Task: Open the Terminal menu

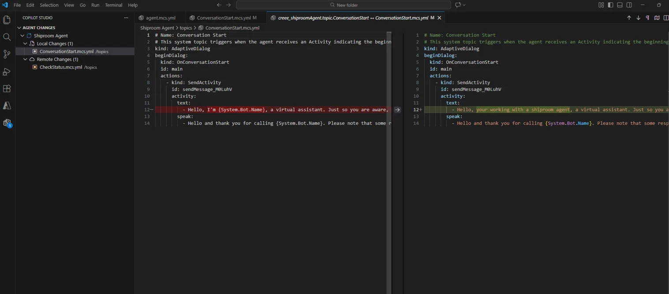Action: [113, 5]
